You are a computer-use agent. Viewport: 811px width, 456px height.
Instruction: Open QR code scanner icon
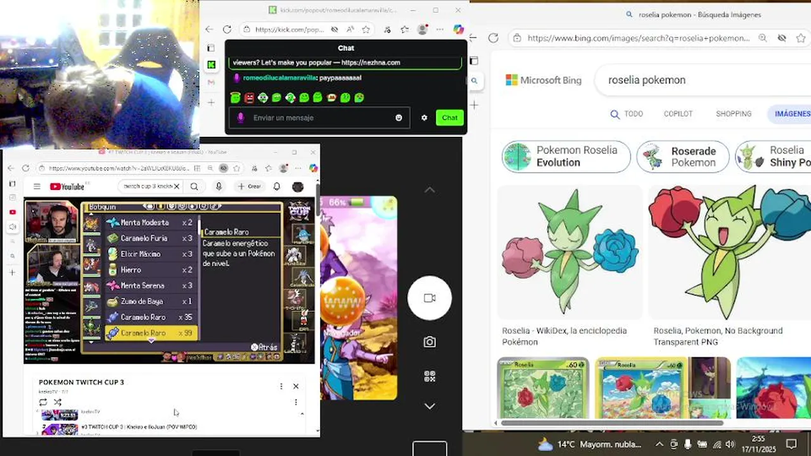click(430, 376)
